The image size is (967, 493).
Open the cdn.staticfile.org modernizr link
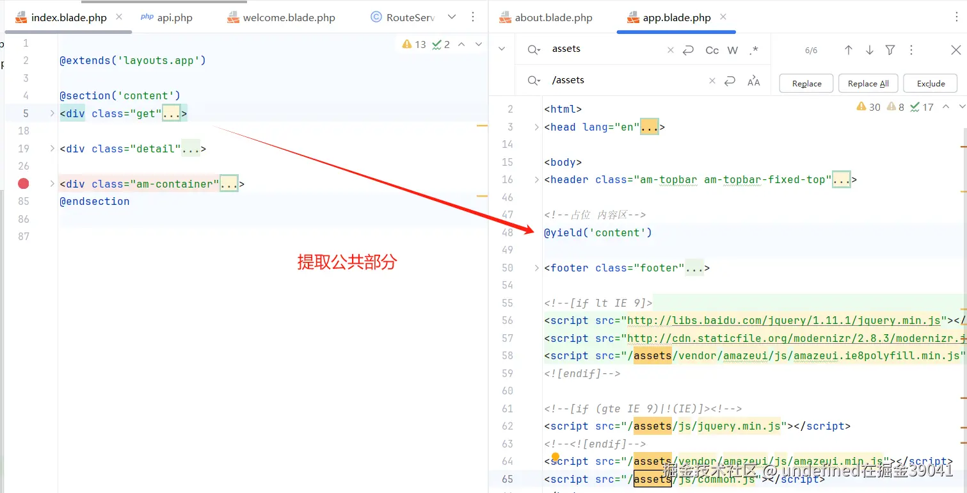tap(796, 338)
